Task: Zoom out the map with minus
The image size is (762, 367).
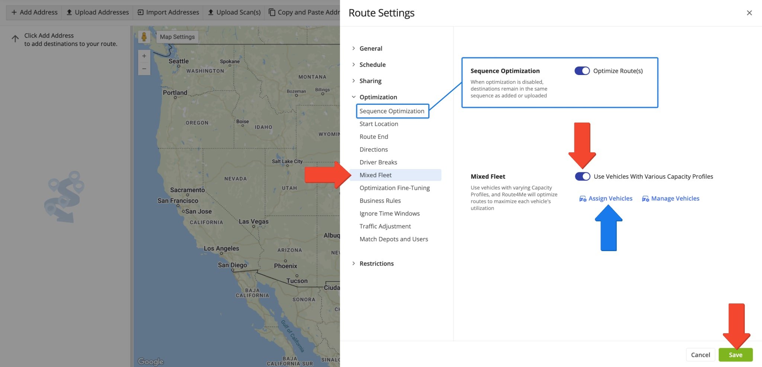Action: pyautogui.click(x=144, y=69)
